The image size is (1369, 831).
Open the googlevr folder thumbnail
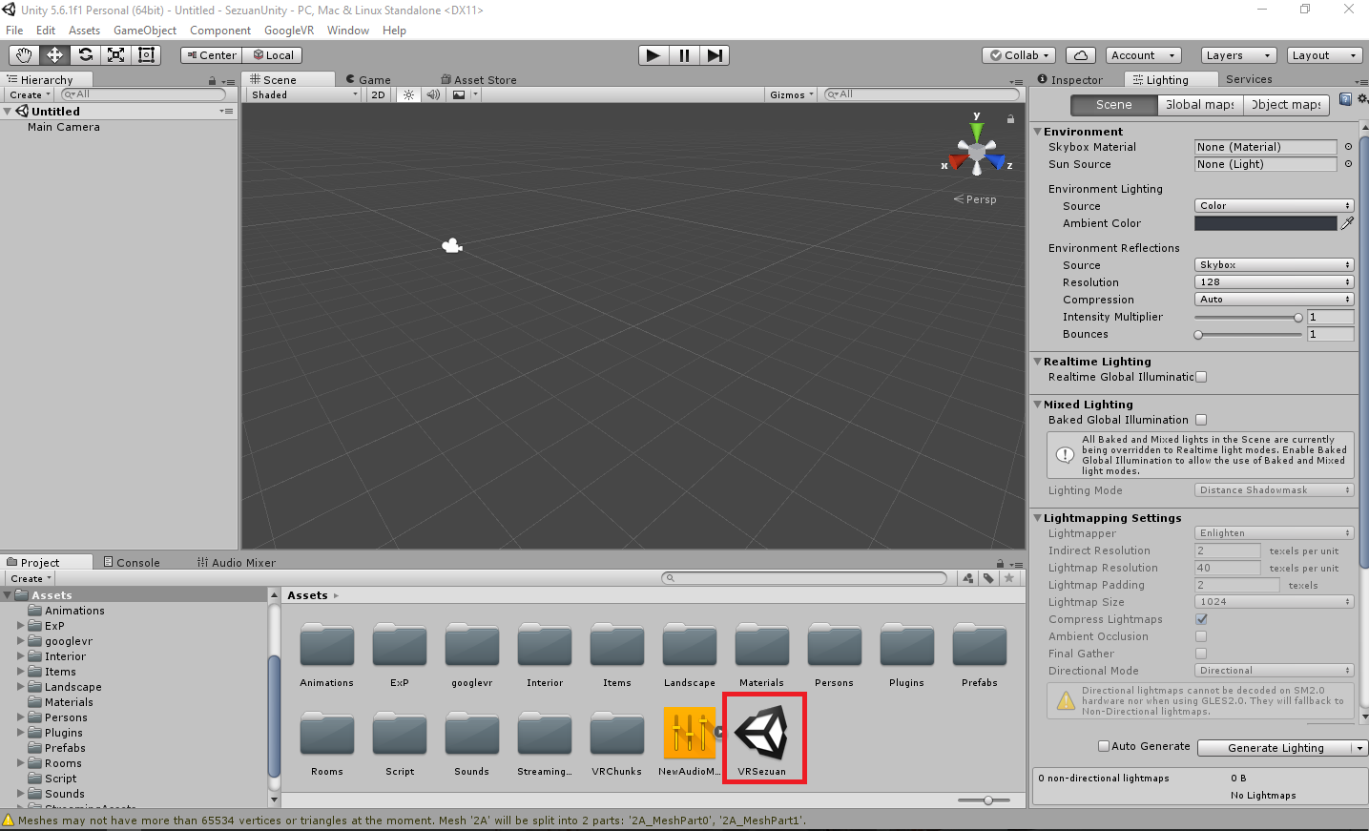472,654
